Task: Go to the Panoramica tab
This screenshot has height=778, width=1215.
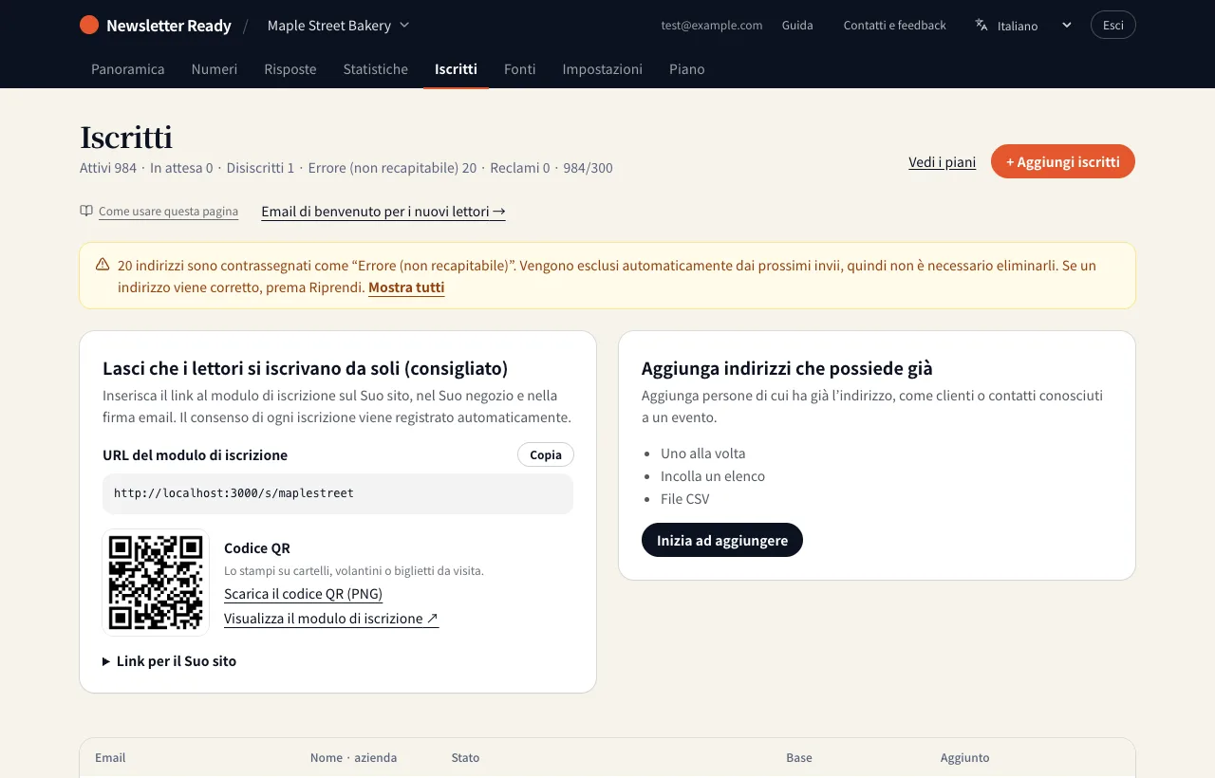Action: [128, 69]
